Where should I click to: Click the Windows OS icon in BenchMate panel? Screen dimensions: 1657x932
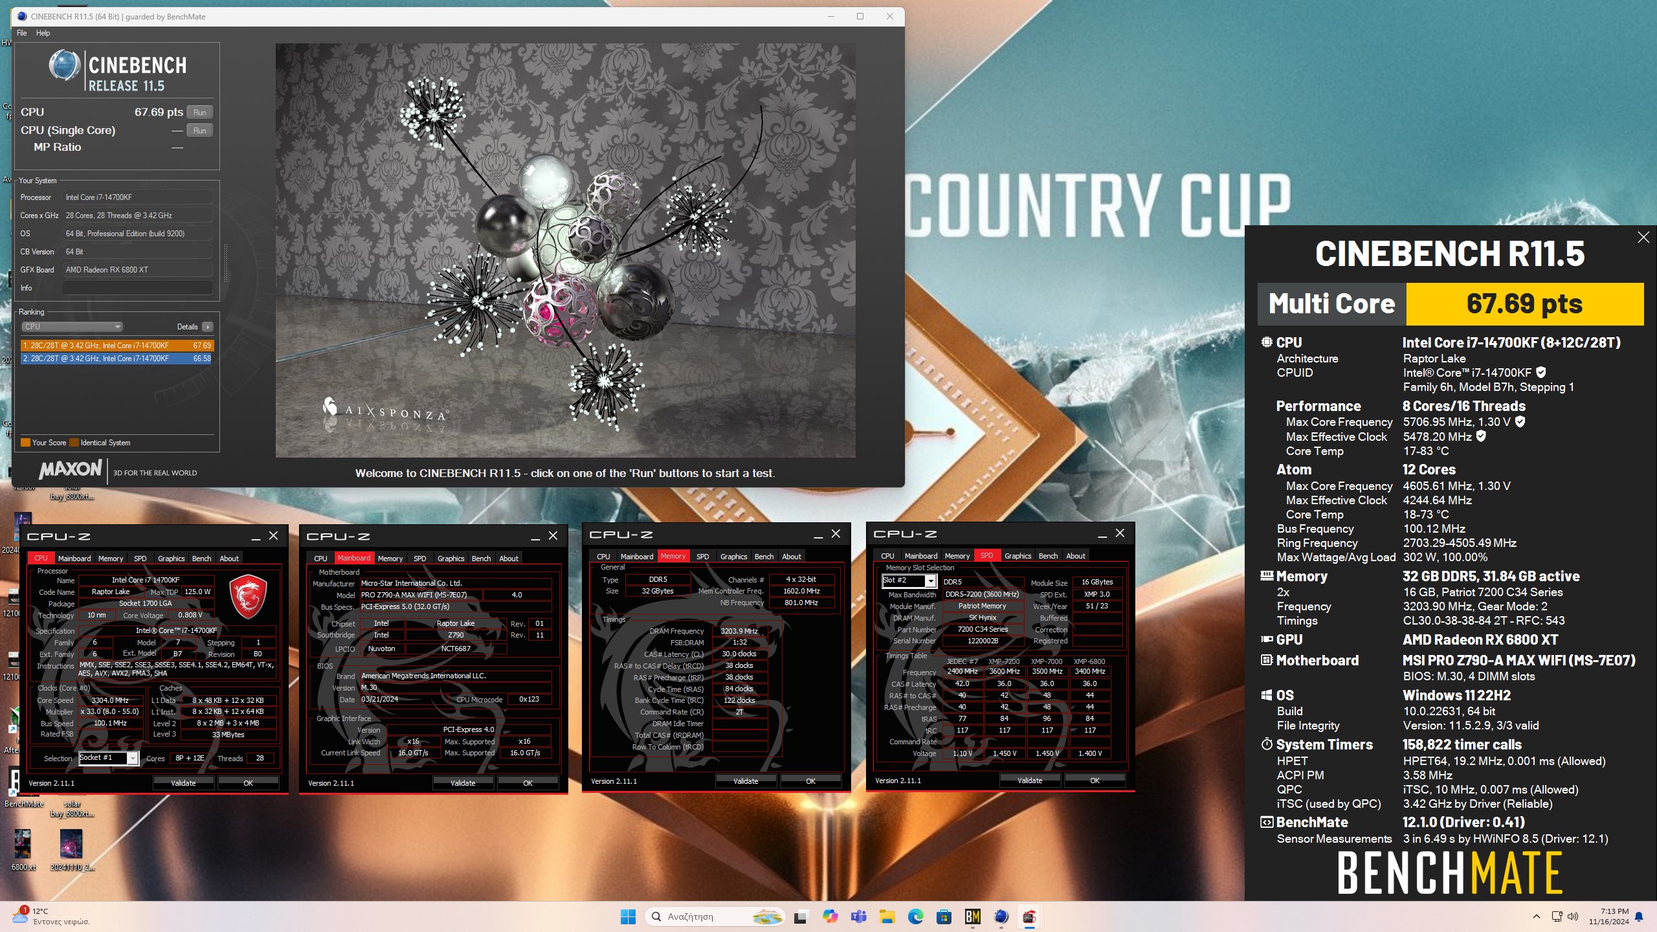[x=1267, y=695]
